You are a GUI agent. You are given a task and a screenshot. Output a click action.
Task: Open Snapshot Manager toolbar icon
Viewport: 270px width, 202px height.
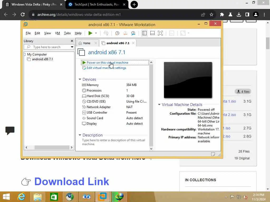(133, 33)
